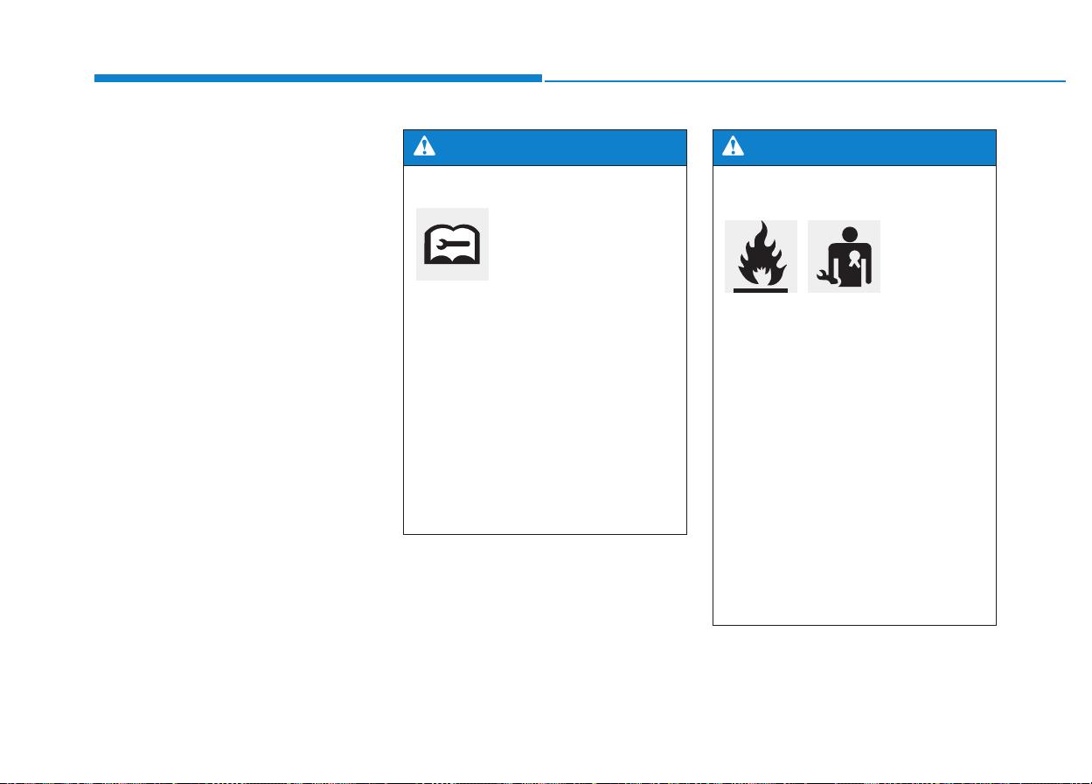This screenshot has width=1092, height=784.
Task: Select the right warning box blue header bar
Action: pyautogui.click(x=854, y=148)
